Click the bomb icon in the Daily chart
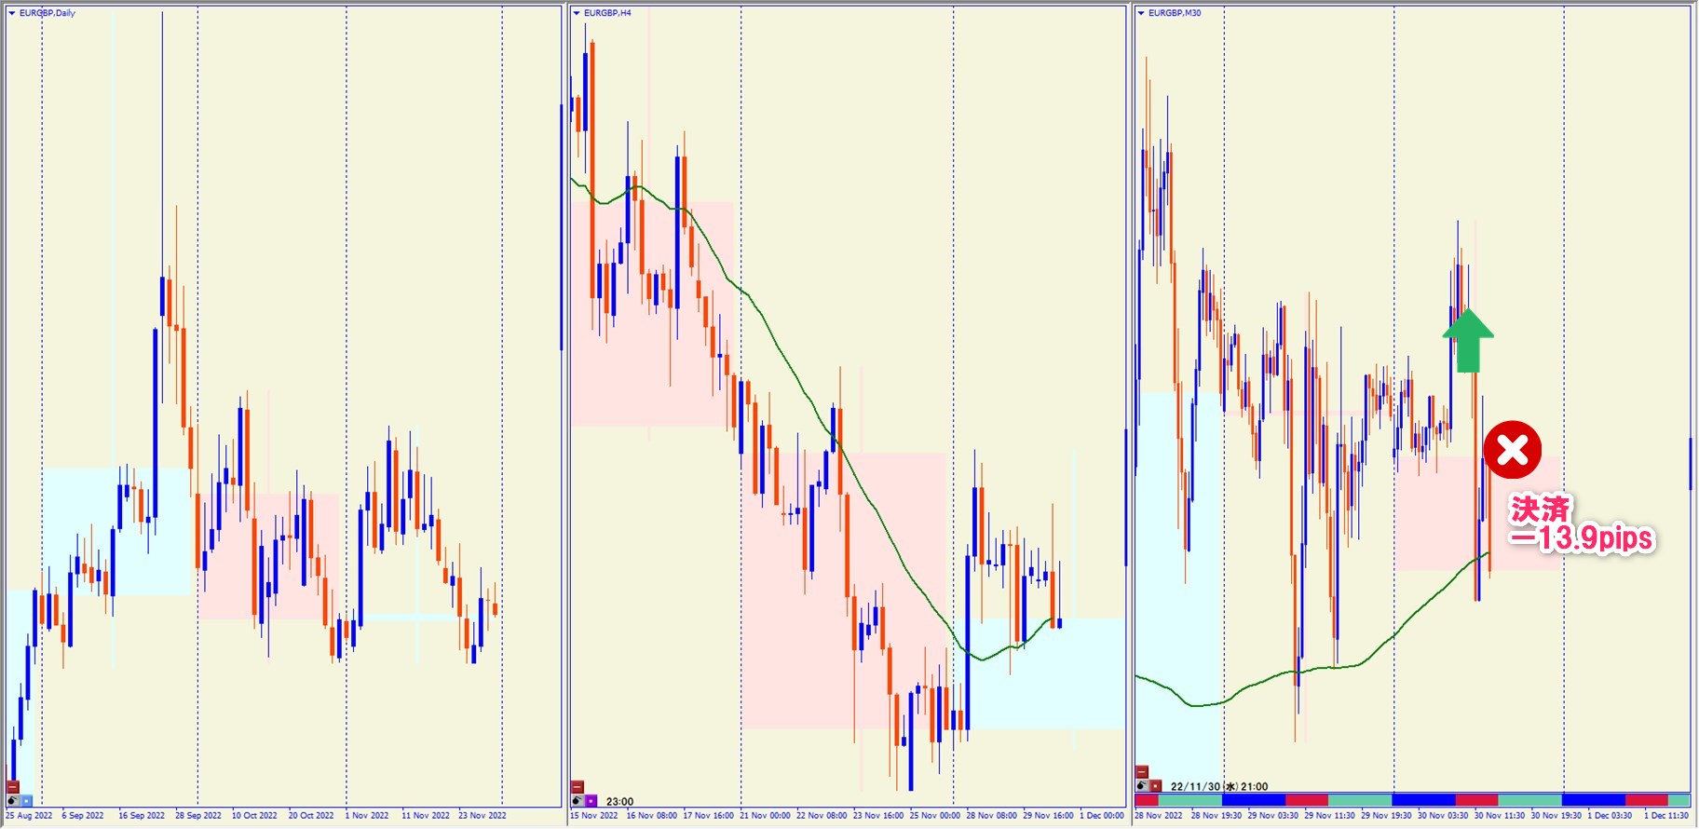 click(13, 800)
